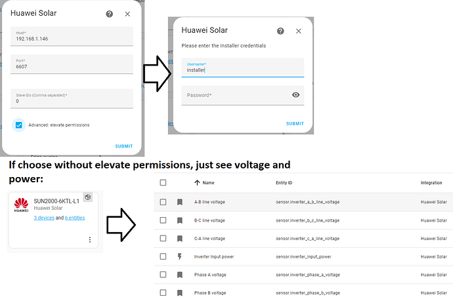
Task: Click the Entity ID column header
Action: pos(284,183)
